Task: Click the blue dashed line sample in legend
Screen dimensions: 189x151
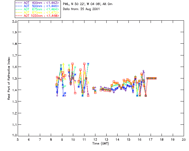Action: pos(19,6)
